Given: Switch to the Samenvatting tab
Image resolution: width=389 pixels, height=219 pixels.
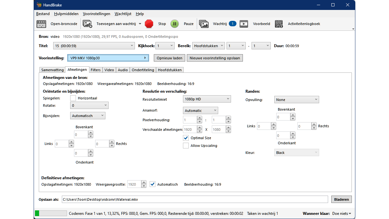Looking at the screenshot, I should tap(53, 70).
